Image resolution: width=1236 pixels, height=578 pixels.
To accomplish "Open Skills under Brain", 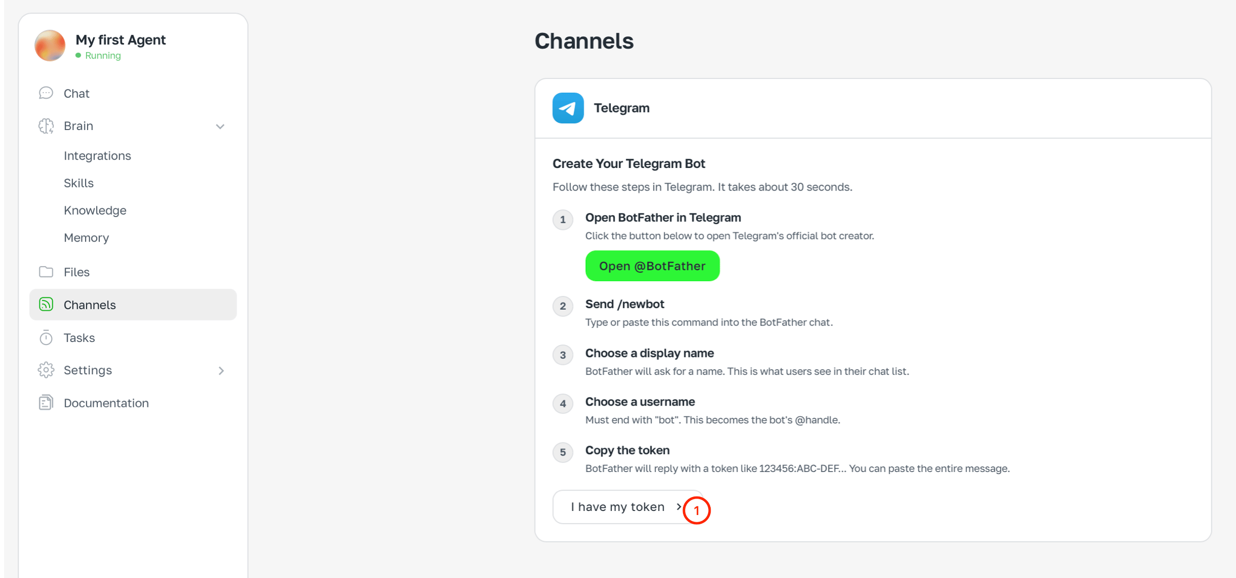I will click(79, 183).
